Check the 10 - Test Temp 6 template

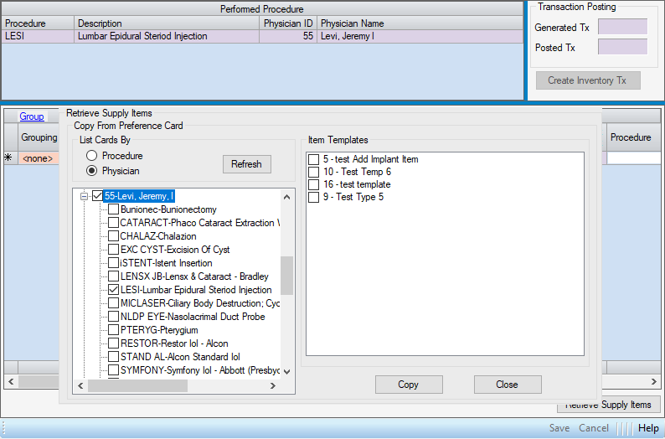tap(313, 172)
